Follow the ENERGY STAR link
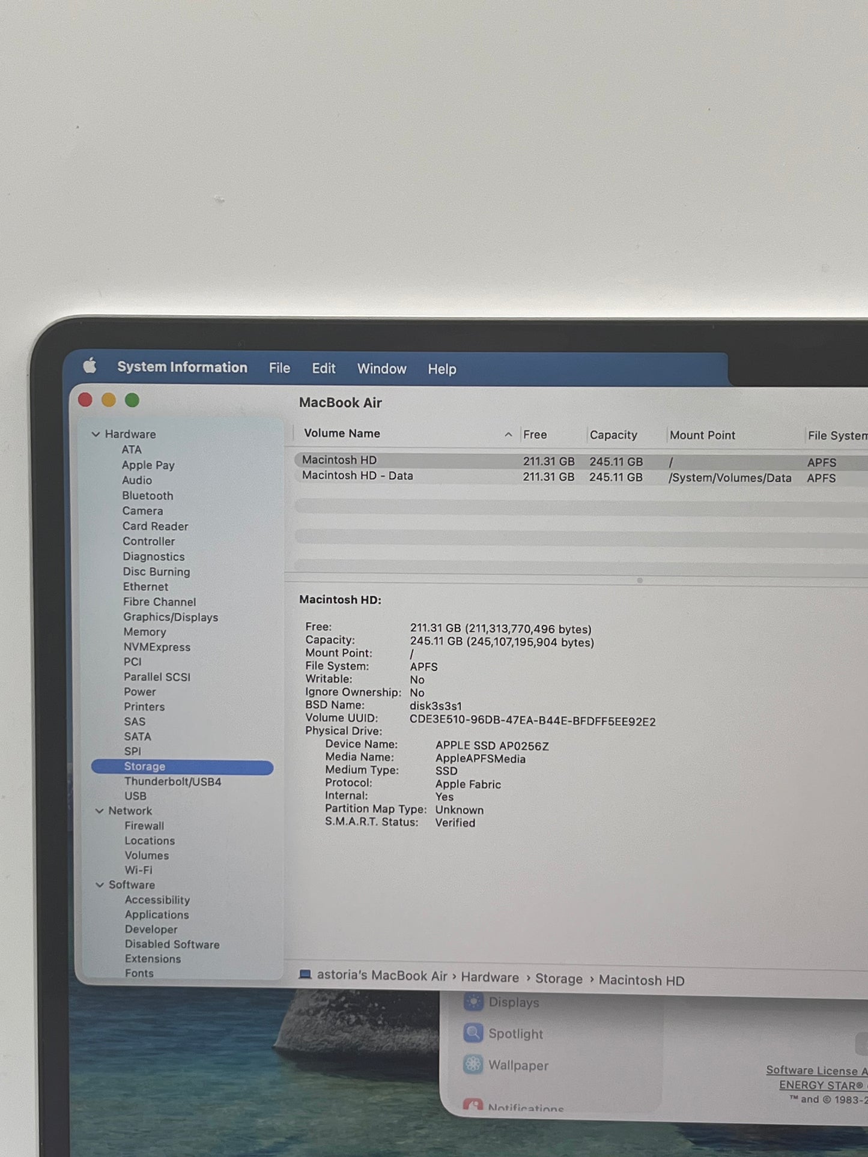 [823, 1085]
